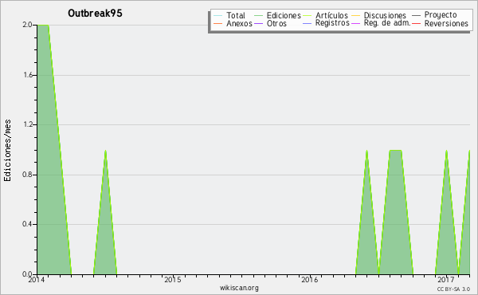Viewport: 478px width, 295px height.
Task: Click the 0.8 y-axis value
Action: (x=27, y=175)
